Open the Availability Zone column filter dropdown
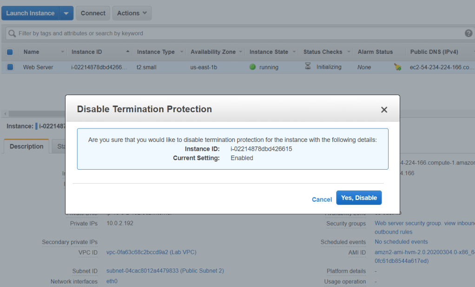 coord(241,52)
